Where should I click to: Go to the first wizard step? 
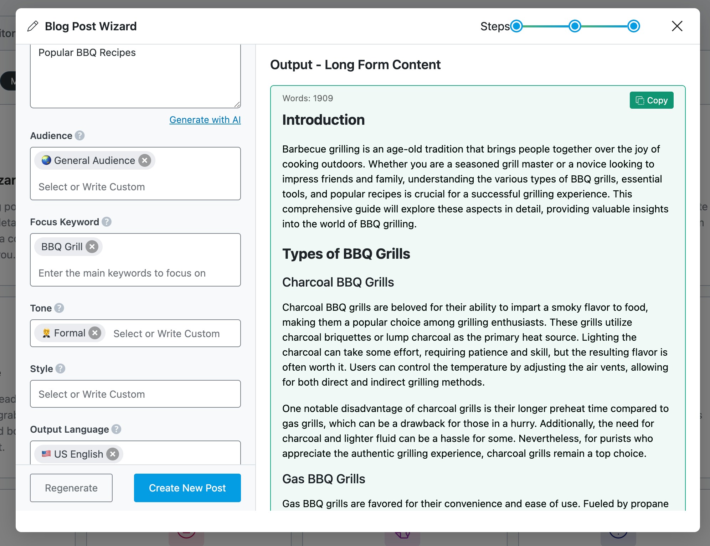click(516, 26)
